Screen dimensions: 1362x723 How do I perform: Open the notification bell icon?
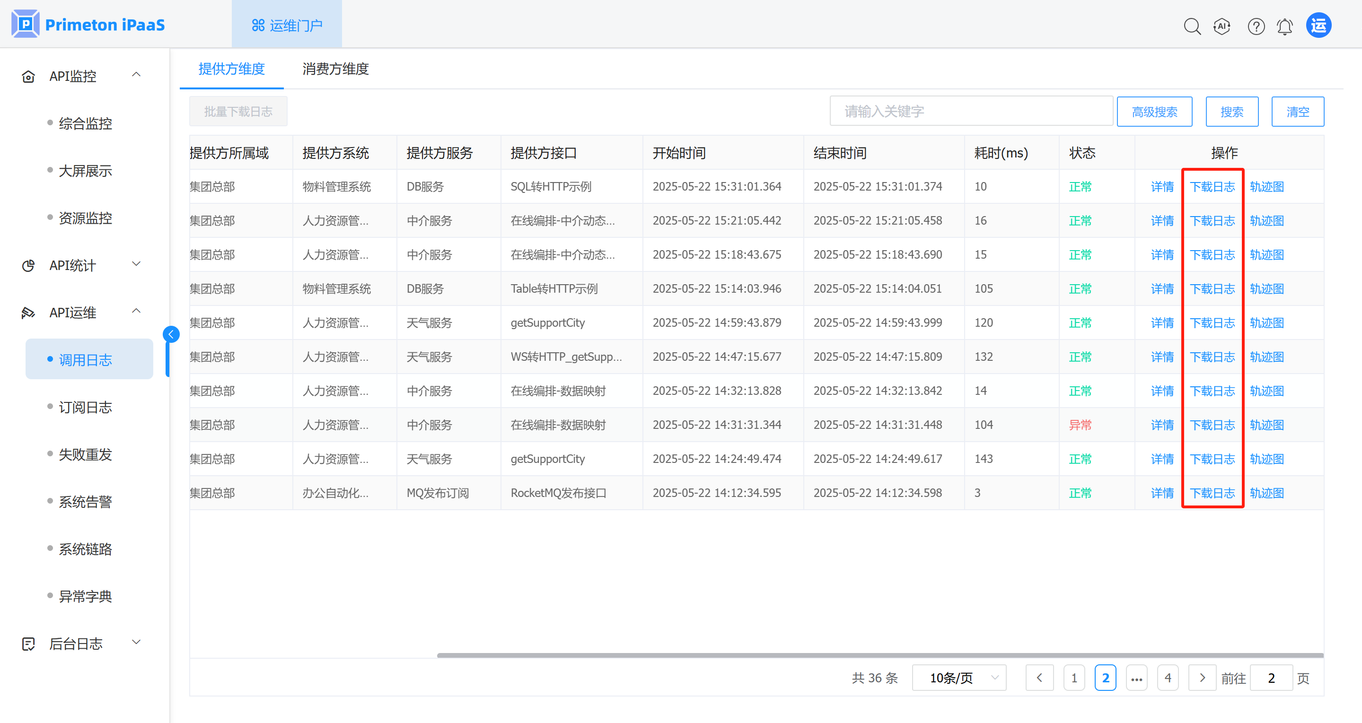pyautogui.click(x=1285, y=26)
